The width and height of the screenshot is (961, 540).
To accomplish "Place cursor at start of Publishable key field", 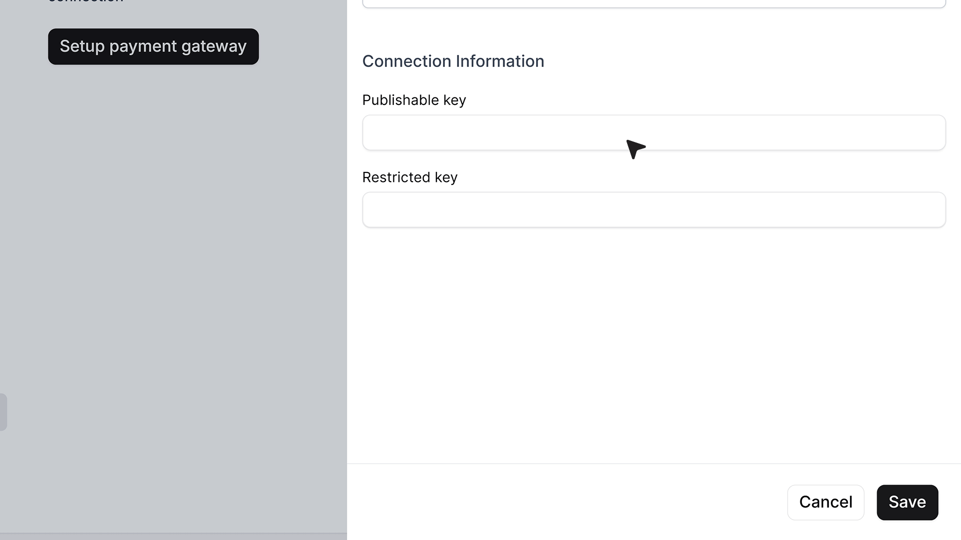I will [371, 132].
